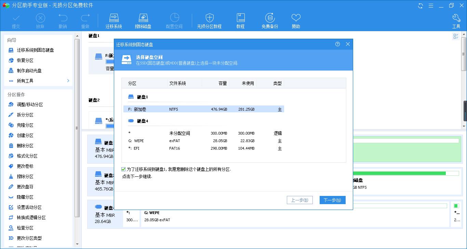The height and width of the screenshot is (249, 467).
Task: Open the 工具 wrench icon top right
Action: tap(456, 20)
